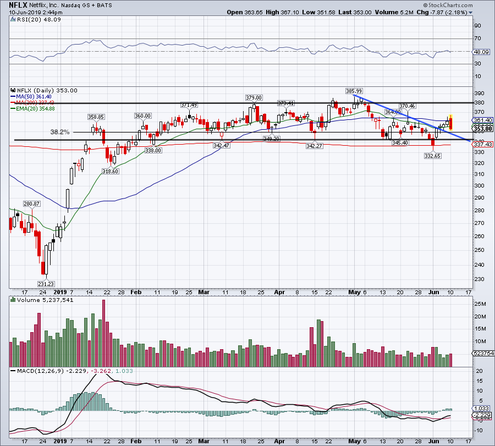Click the Last 353.00 value in header
The height and width of the screenshot is (446, 495).
(x=355, y=12)
